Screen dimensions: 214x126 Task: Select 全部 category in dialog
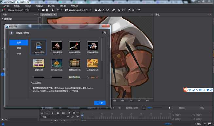[x=19, y=43]
